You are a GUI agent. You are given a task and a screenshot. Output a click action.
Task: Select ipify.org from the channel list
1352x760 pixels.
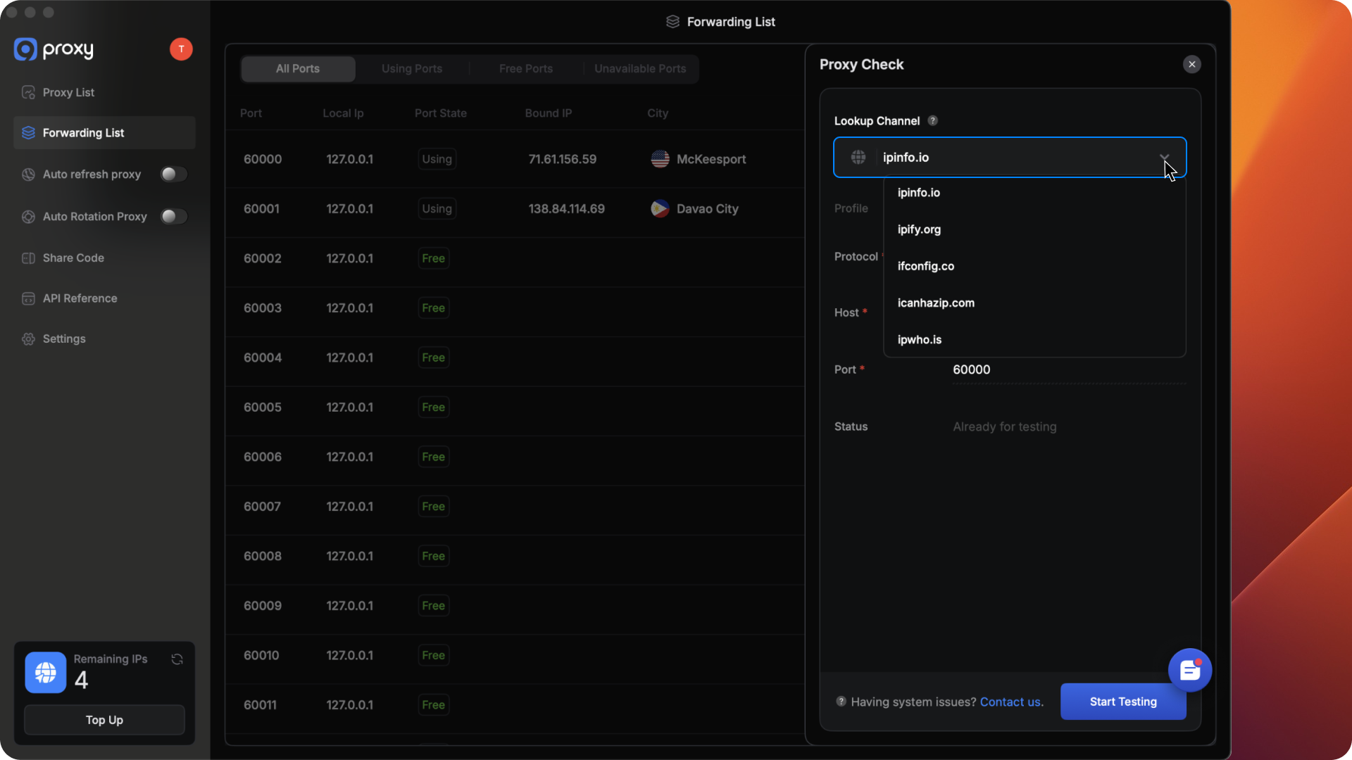point(919,229)
